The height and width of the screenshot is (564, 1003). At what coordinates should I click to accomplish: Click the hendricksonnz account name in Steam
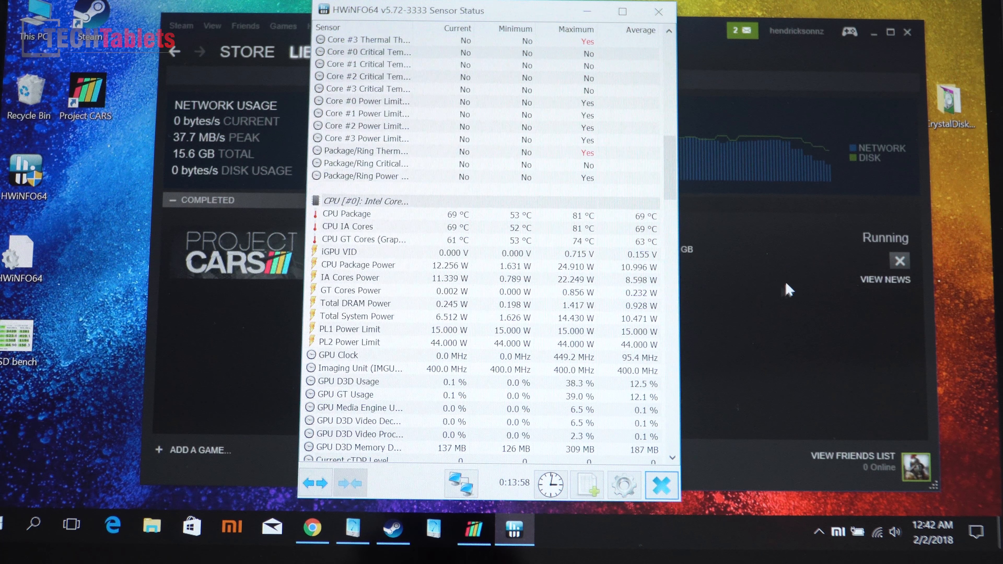point(796,31)
